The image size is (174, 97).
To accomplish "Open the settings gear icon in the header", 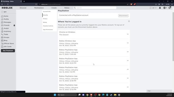I will 170,8.
